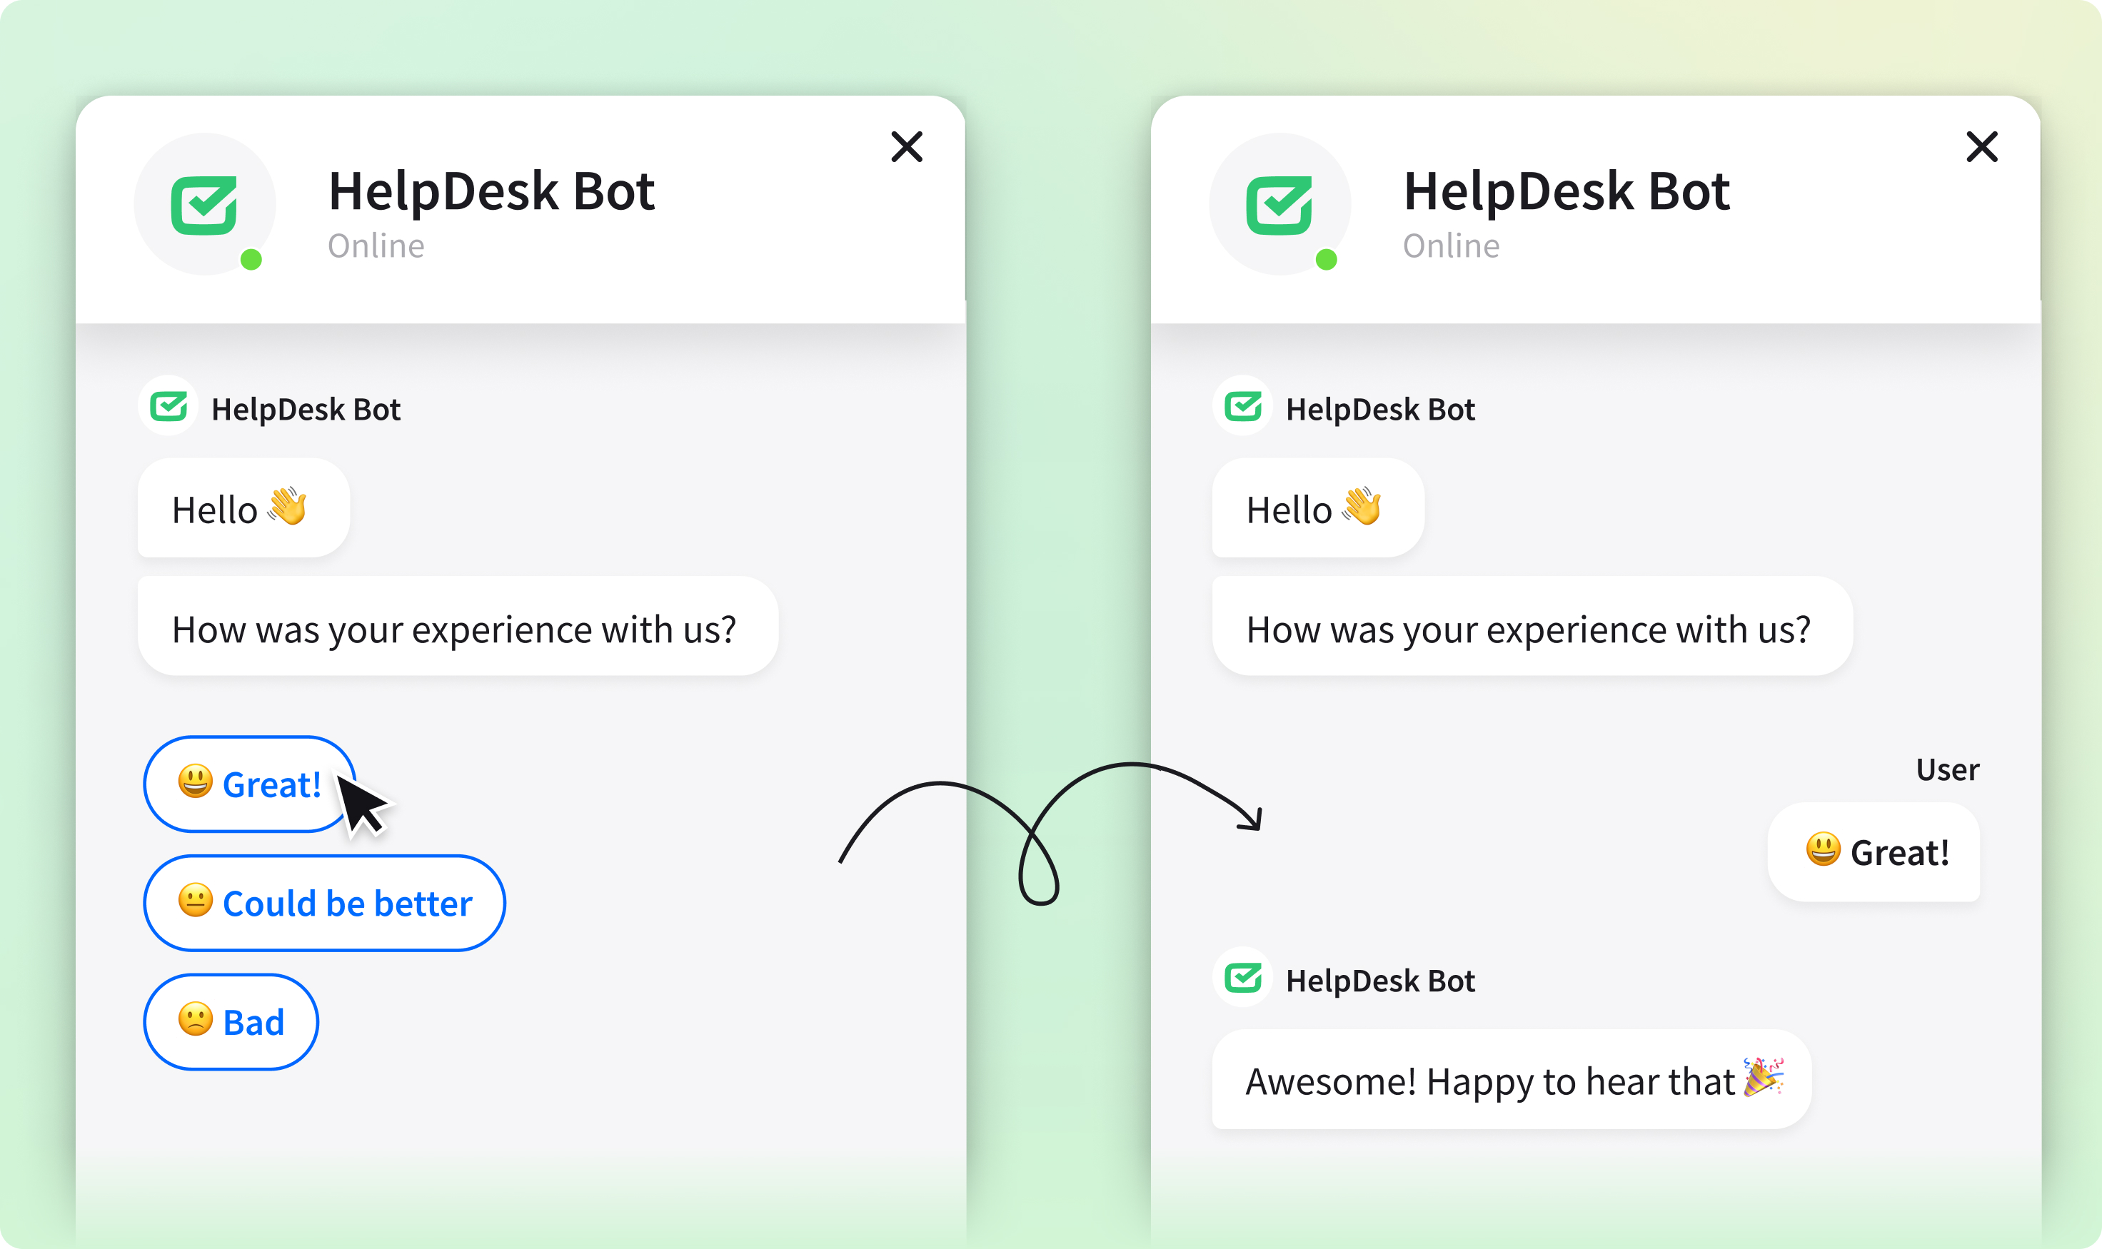Click the Hello message bubble in left chat
The height and width of the screenshot is (1249, 2102).
243,508
